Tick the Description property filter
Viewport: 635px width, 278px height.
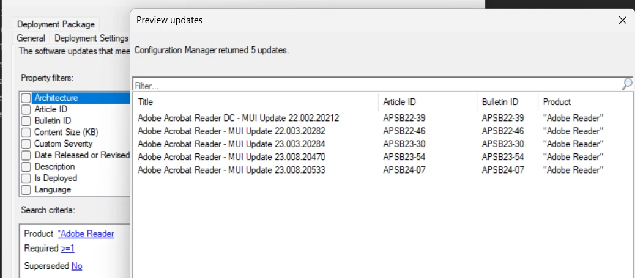(26, 167)
